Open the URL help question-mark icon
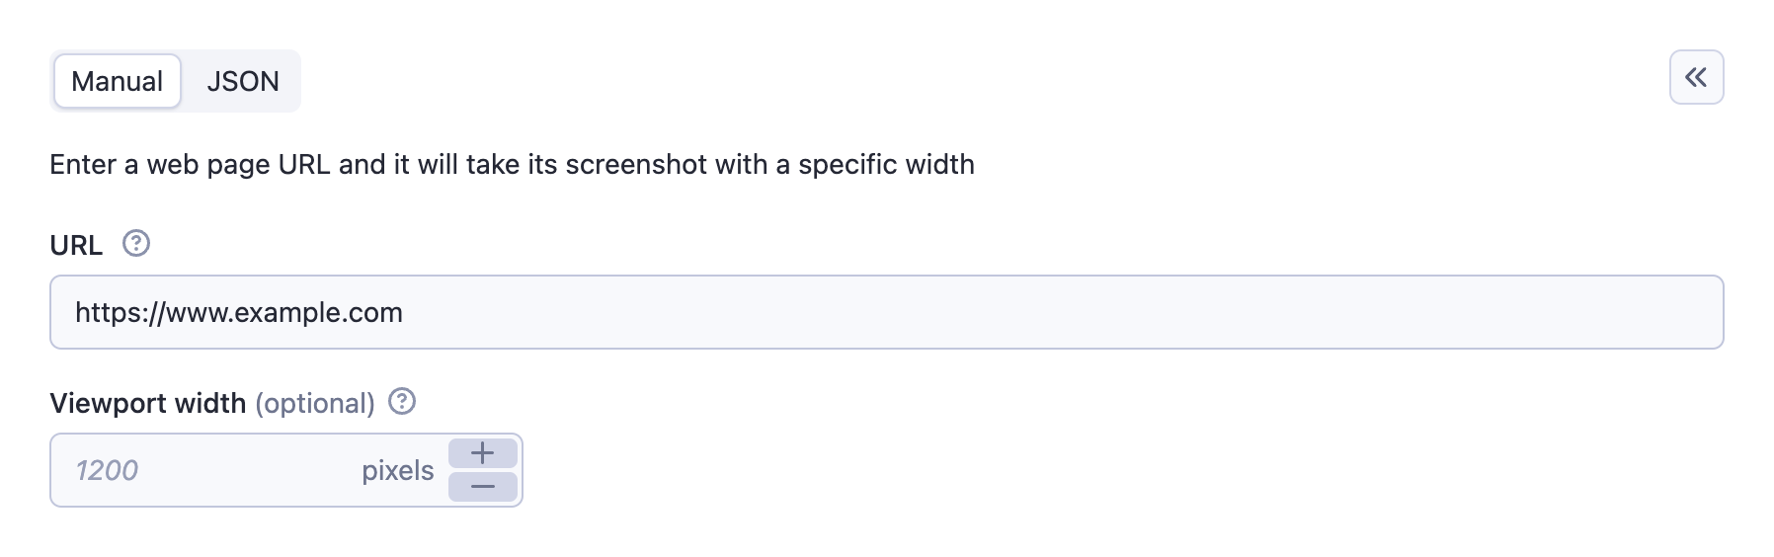 click(x=136, y=244)
